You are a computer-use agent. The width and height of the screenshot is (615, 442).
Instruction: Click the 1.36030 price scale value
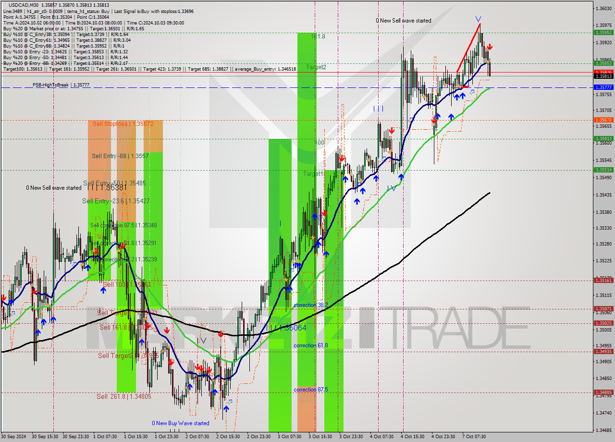[x=603, y=9]
